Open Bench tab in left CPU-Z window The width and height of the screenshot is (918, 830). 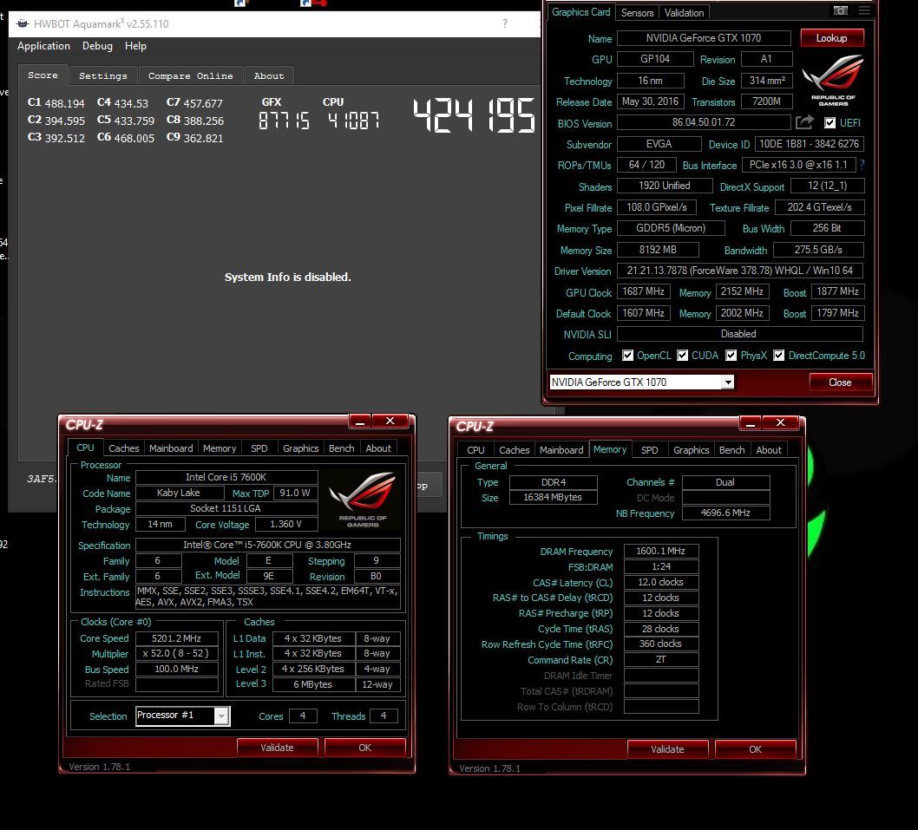341,448
